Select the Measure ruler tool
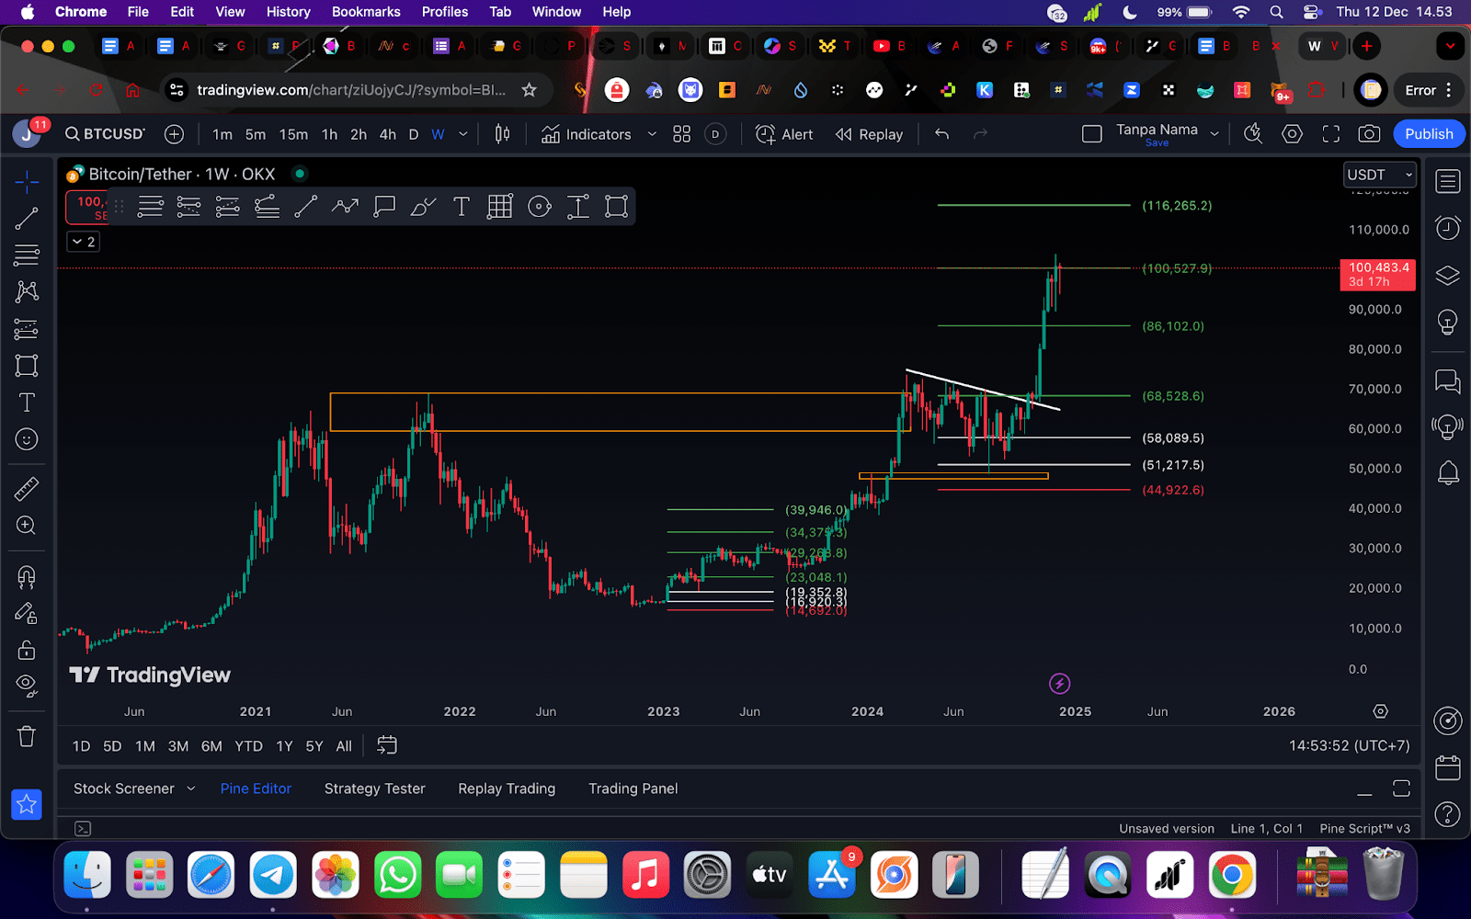This screenshot has width=1471, height=919. tap(27, 489)
